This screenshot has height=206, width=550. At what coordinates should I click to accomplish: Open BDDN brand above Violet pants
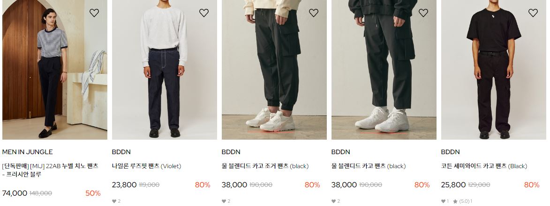[121, 152]
